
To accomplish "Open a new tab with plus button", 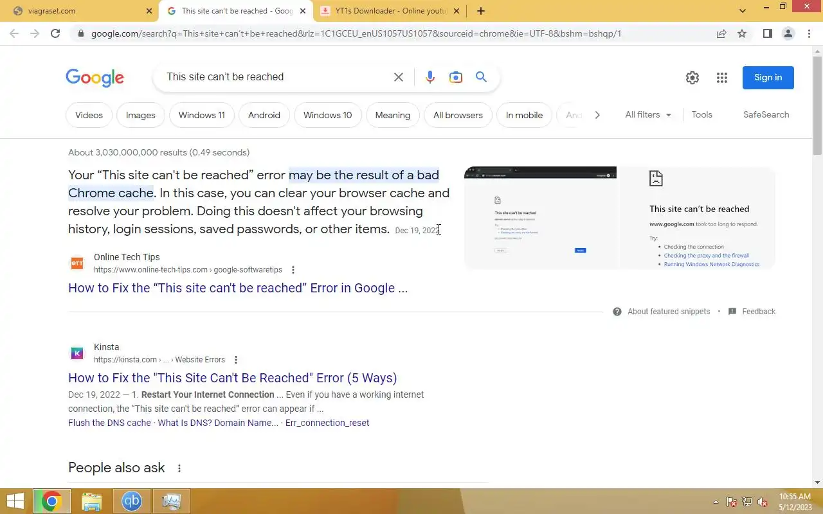I will point(480,11).
